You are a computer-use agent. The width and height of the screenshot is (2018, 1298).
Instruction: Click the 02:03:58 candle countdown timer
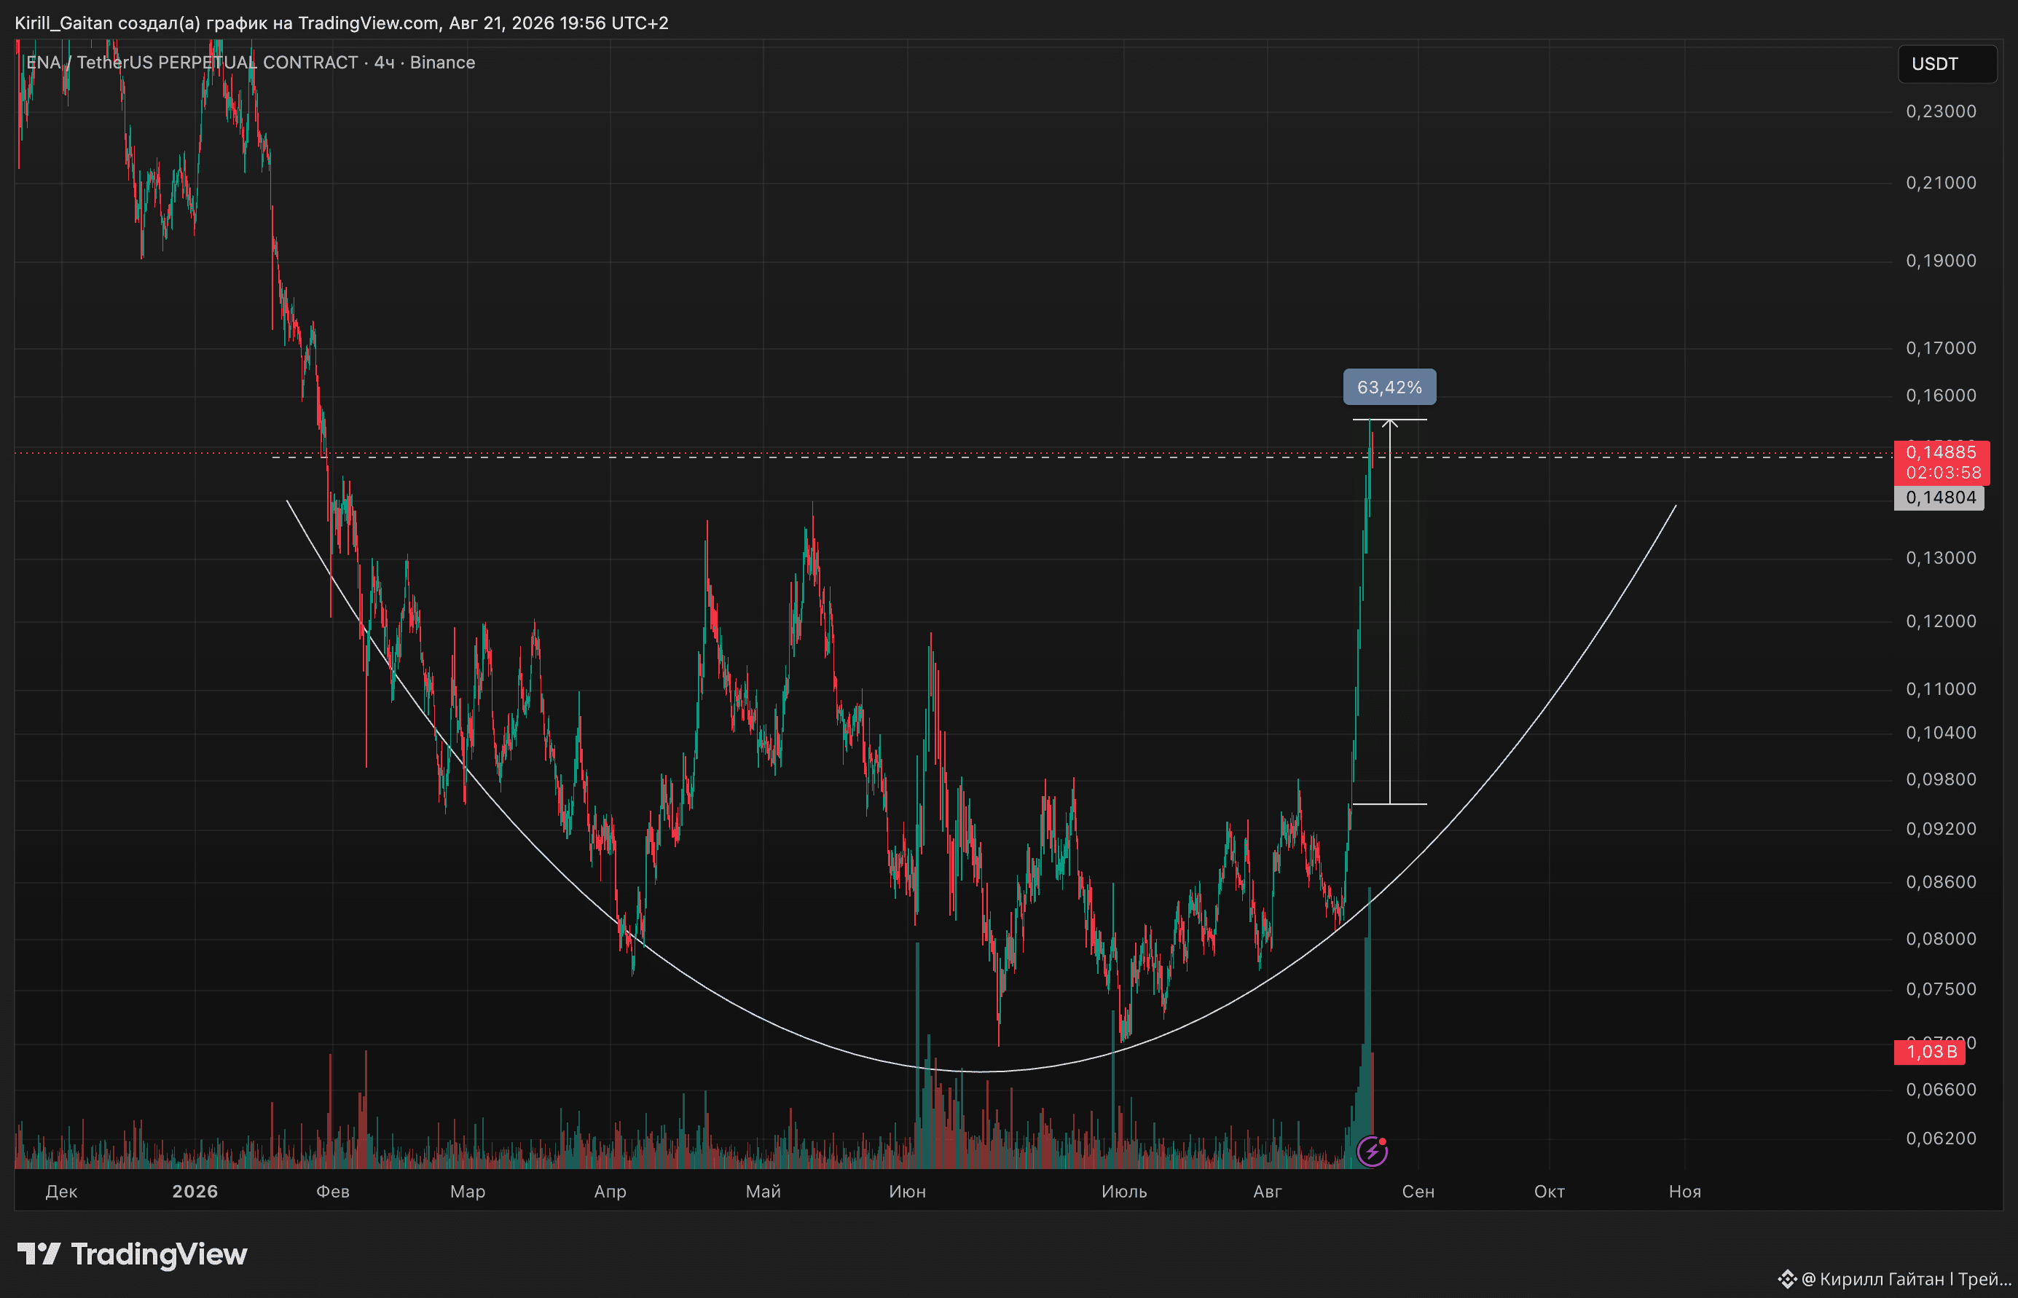pos(1942,473)
